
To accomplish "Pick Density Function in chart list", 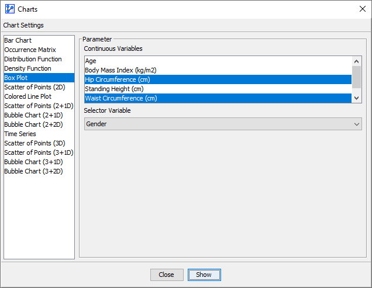I will pos(27,68).
